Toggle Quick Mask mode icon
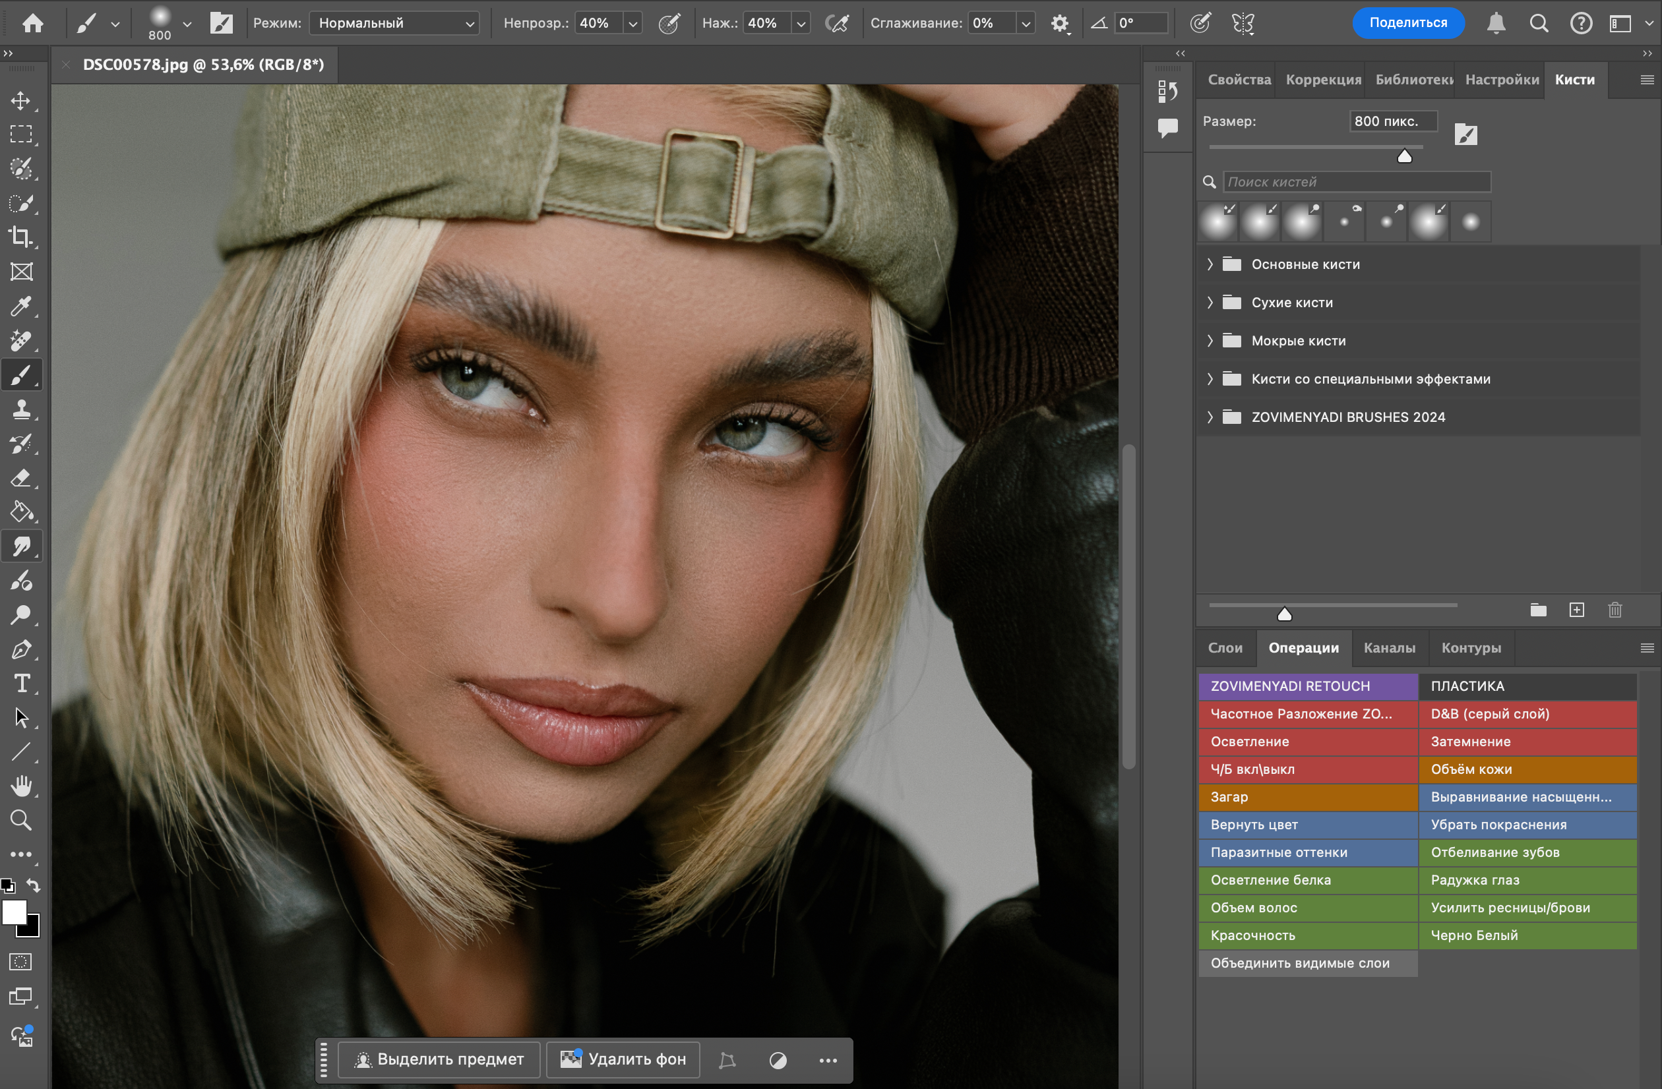Viewport: 1662px width, 1089px height. (21, 962)
